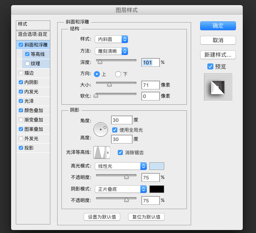Select the 下 (Down) direction radio button
Viewport: 256px width, 233px height.
[118, 74]
